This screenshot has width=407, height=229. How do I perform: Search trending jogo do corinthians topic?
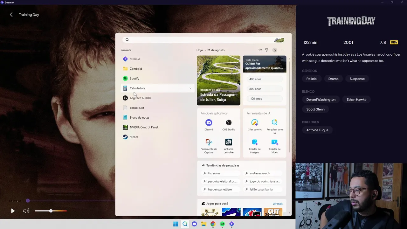pos(263,181)
